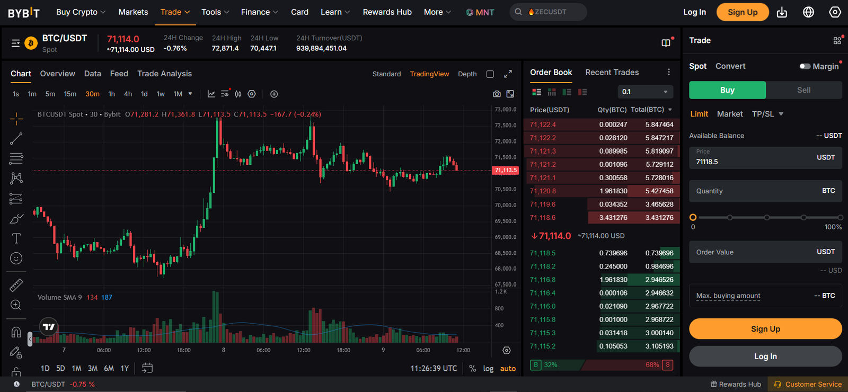The width and height of the screenshot is (848, 392).
Task: Activate the zoom in tool
Action: tap(16, 305)
